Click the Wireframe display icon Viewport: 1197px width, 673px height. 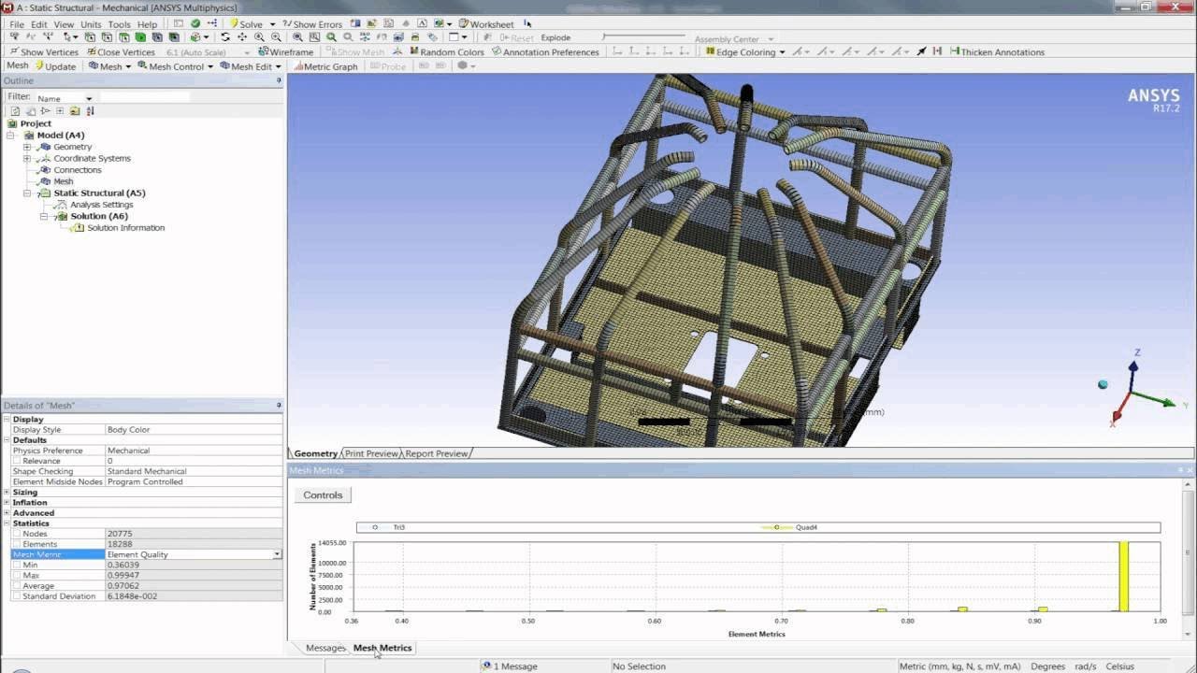263,51
